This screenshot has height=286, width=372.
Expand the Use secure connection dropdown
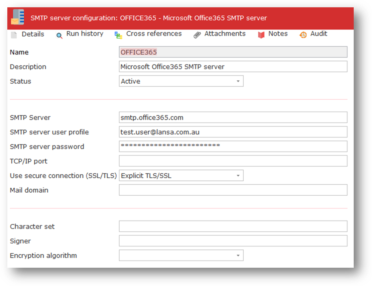(238, 176)
